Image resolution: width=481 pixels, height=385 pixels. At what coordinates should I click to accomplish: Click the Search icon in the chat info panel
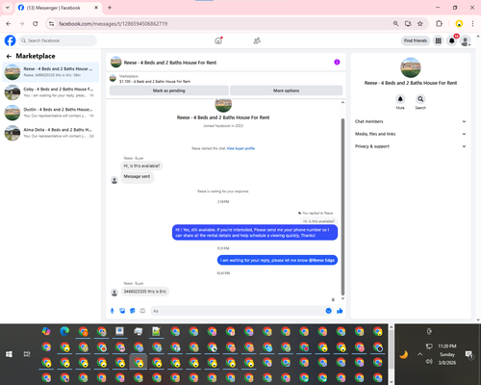tap(420, 99)
